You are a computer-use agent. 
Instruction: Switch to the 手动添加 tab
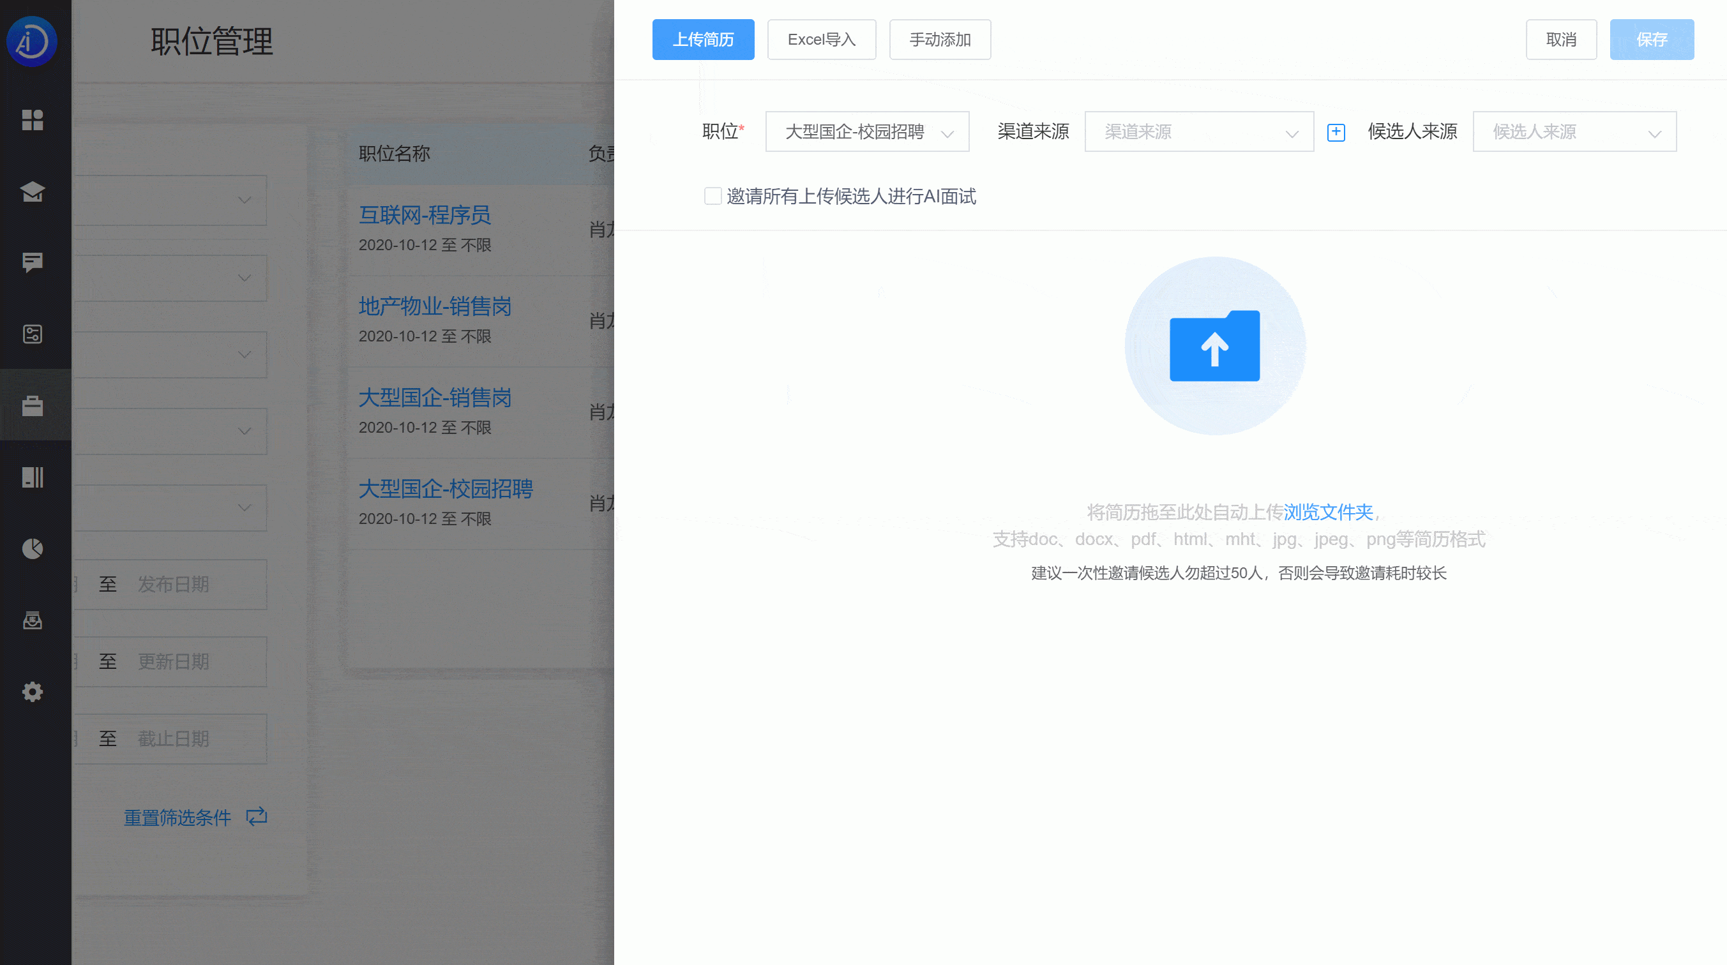point(939,40)
